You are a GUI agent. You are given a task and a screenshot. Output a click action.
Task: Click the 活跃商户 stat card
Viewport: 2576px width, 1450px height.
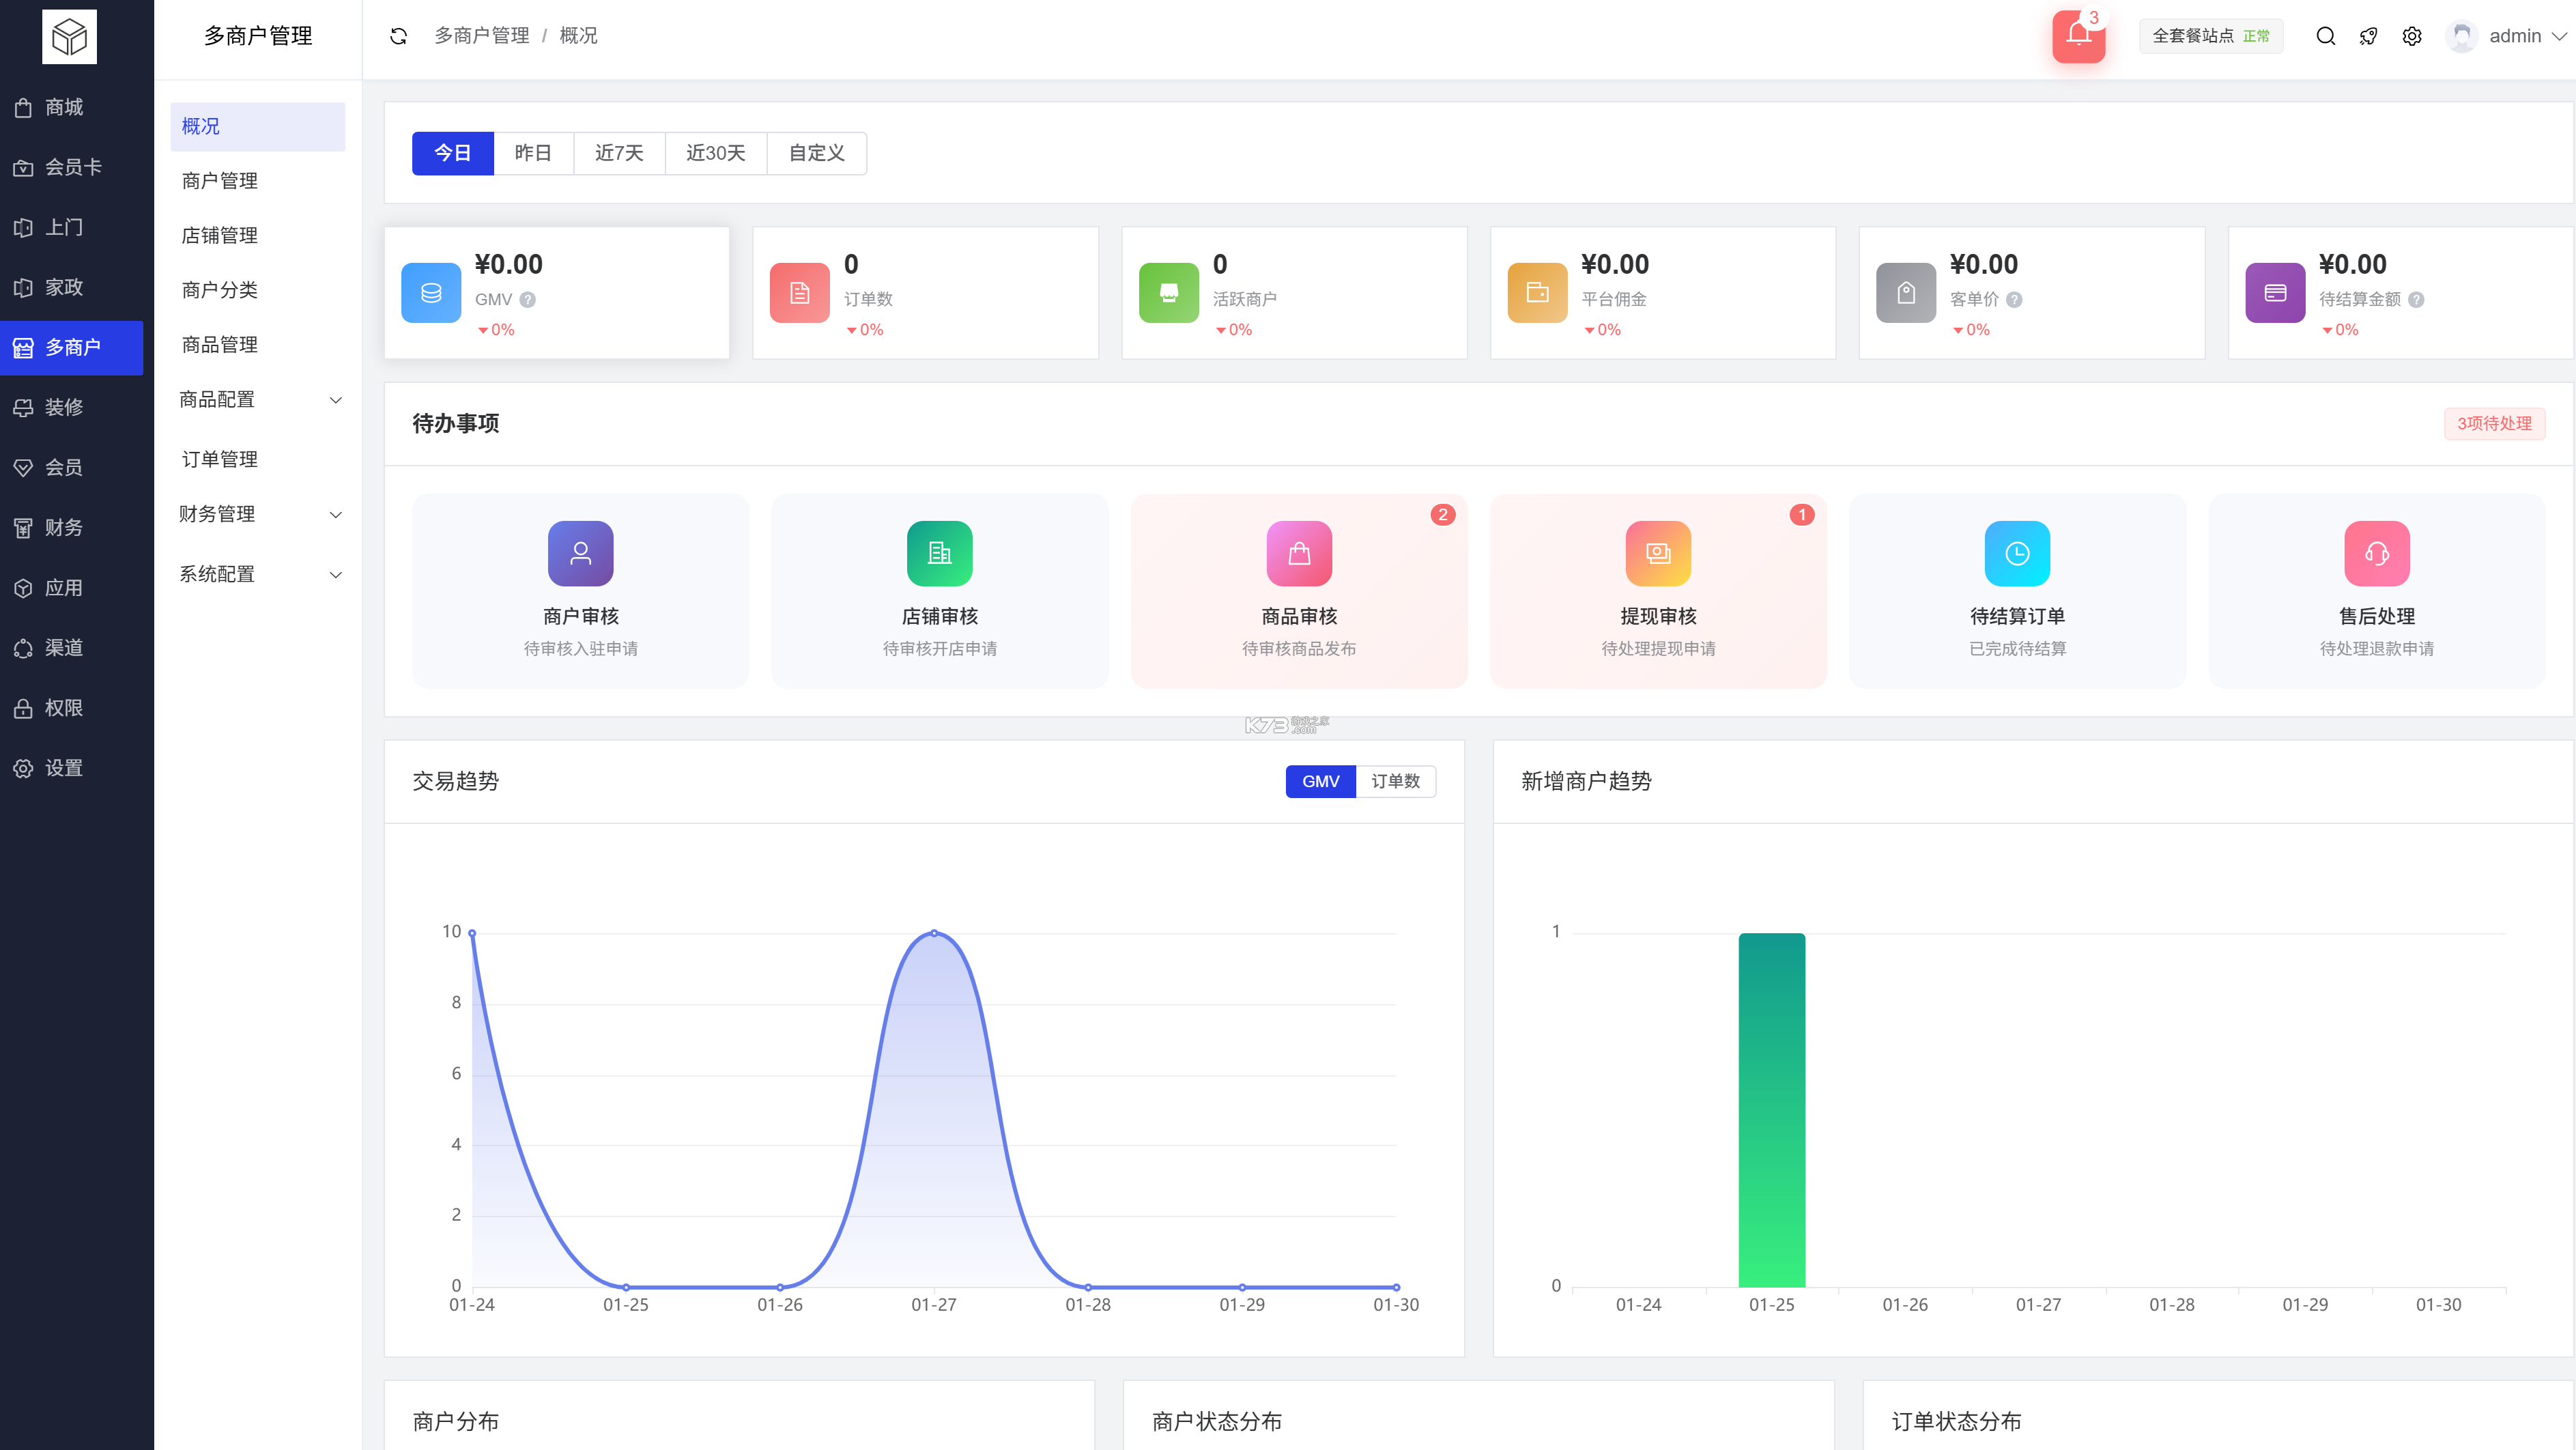pyautogui.click(x=1294, y=293)
